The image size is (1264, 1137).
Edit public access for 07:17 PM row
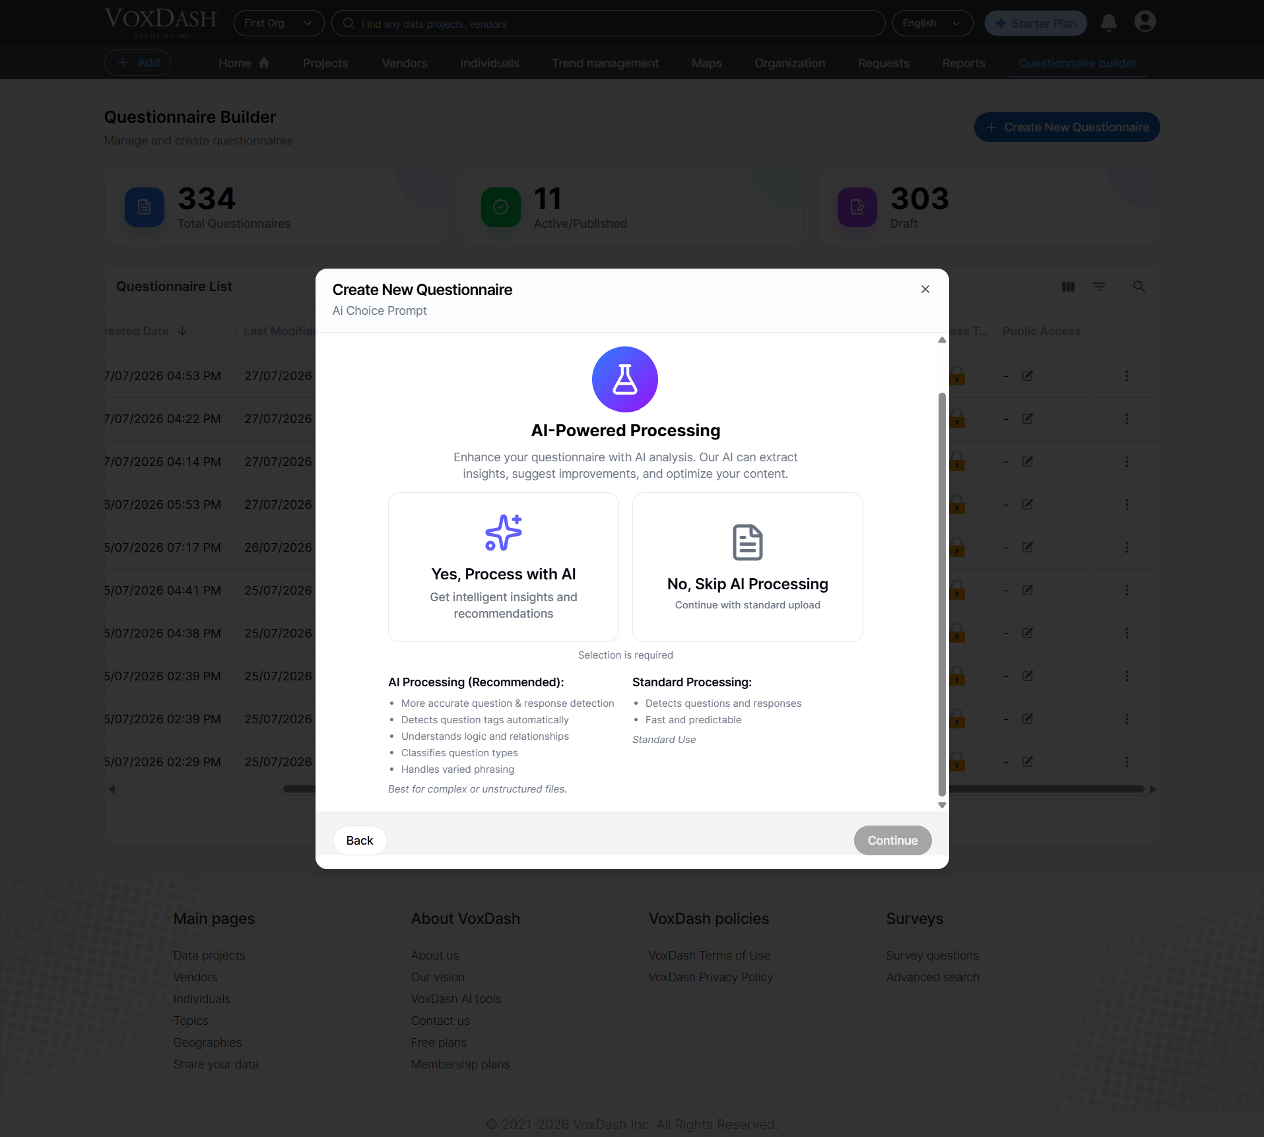click(1028, 547)
